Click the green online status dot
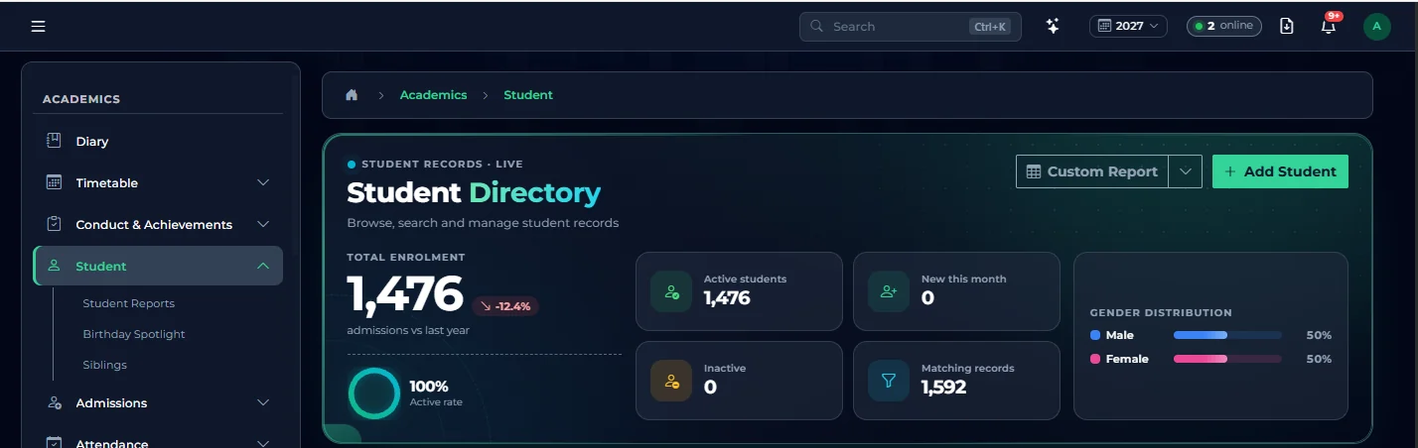The height and width of the screenshot is (448, 1418). coord(1200,27)
